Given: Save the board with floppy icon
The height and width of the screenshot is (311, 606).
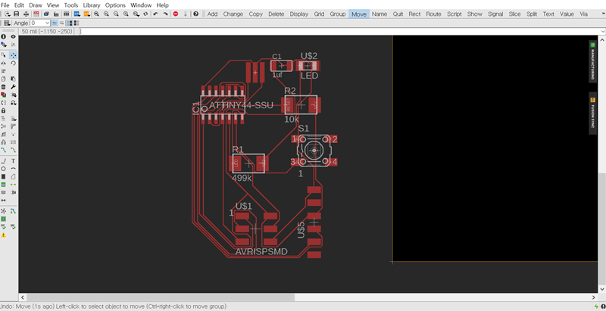Looking at the screenshot, I should pyautogui.click(x=16, y=14).
